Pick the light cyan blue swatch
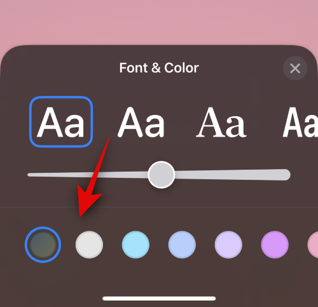This screenshot has width=318, height=307. [135, 245]
